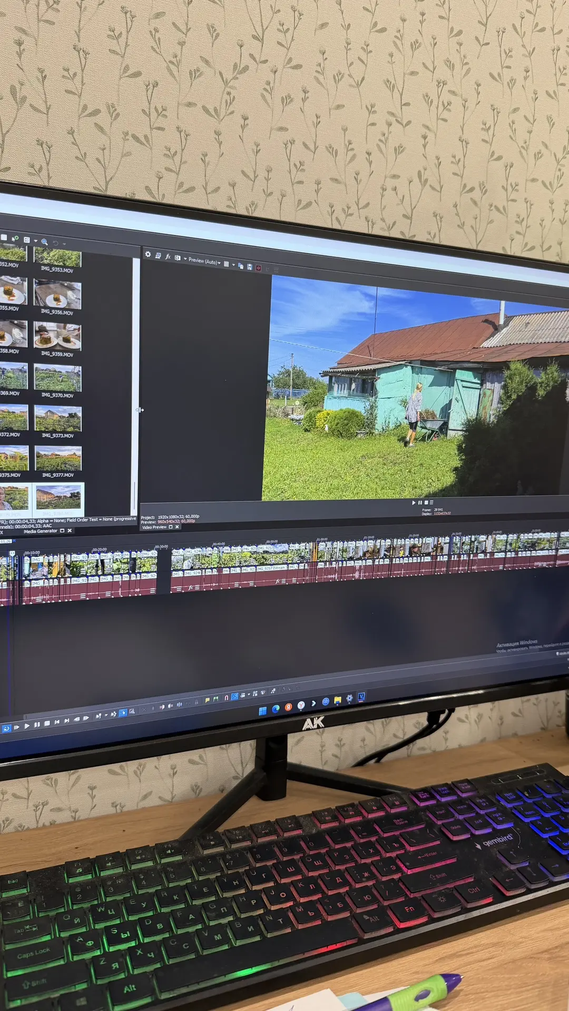Go to Start in timeline transport

[57, 722]
